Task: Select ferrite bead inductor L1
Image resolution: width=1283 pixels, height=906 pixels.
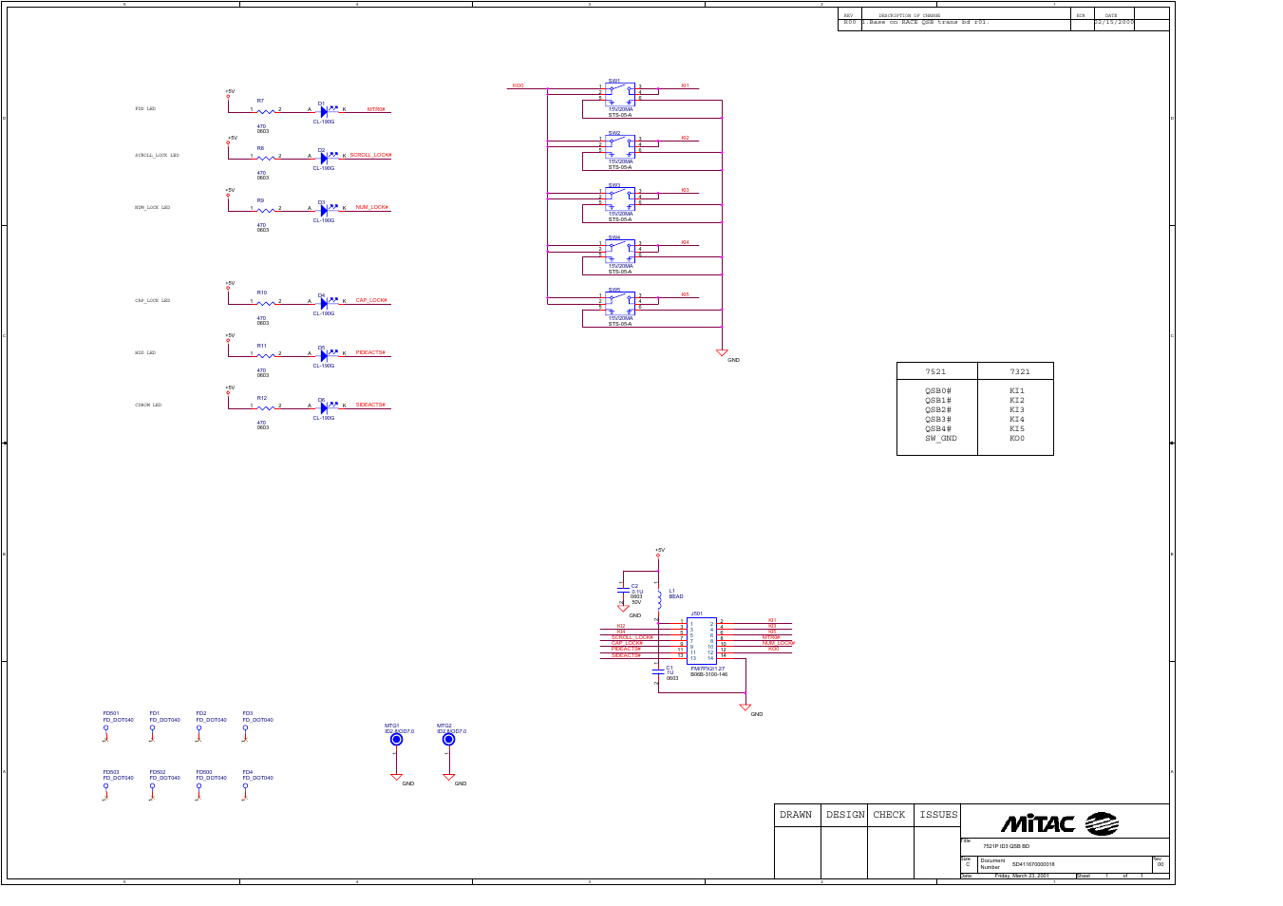Action: 659,599
